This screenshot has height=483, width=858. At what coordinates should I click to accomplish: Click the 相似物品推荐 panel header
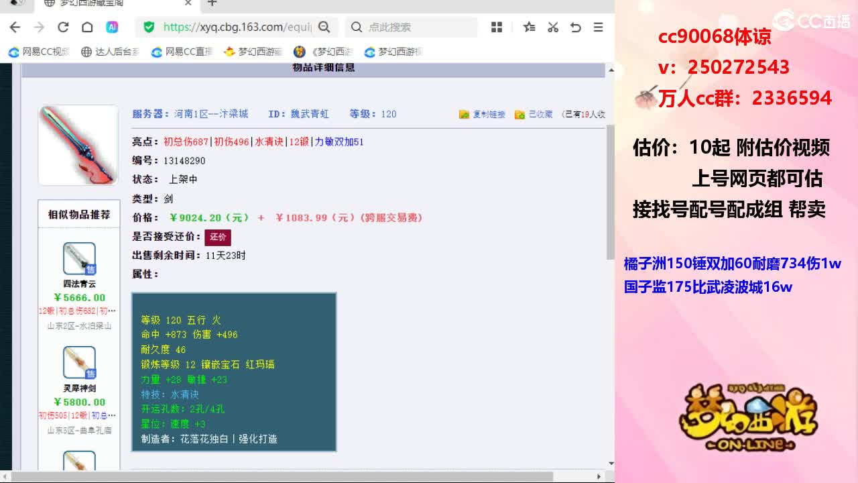tap(79, 215)
